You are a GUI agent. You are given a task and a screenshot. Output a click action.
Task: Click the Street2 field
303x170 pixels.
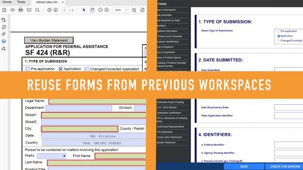click(94, 122)
